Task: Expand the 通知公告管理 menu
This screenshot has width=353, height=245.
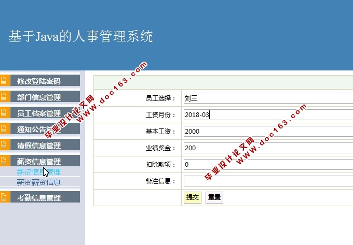Action: click(x=45, y=128)
